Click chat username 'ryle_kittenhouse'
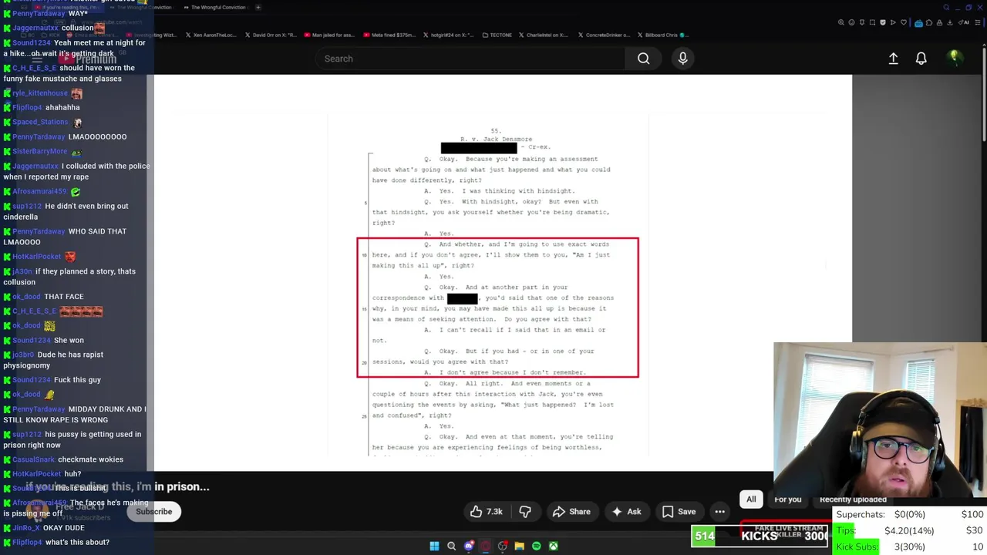 pyautogui.click(x=40, y=93)
